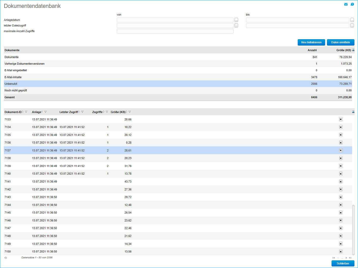
Task: Click the vertical scrollbar of document list
Action: click(x=353, y=229)
